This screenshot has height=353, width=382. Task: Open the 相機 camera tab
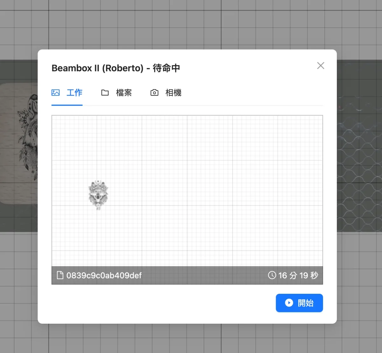166,93
